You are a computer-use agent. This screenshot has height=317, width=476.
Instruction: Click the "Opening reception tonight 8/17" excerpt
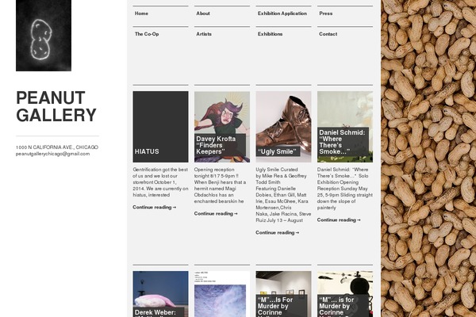coord(220,185)
